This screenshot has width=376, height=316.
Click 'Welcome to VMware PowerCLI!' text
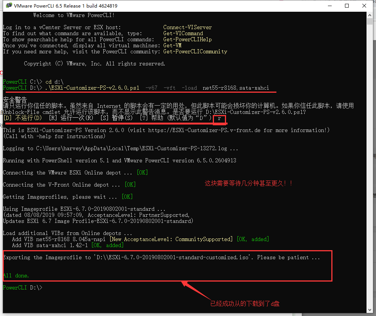coord(74,15)
